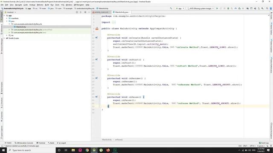The width and height of the screenshot is (273, 153).
Task: Click the Run app play button
Action: (217, 8)
